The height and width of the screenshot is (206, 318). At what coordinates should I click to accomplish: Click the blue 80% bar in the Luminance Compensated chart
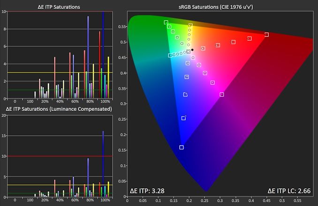tap(88, 177)
